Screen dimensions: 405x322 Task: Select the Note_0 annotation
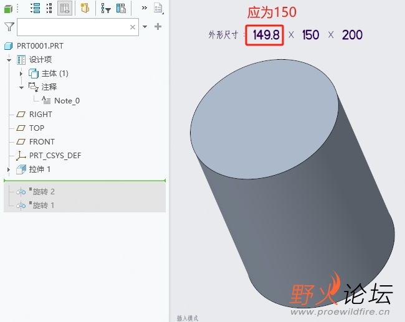tap(67, 101)
